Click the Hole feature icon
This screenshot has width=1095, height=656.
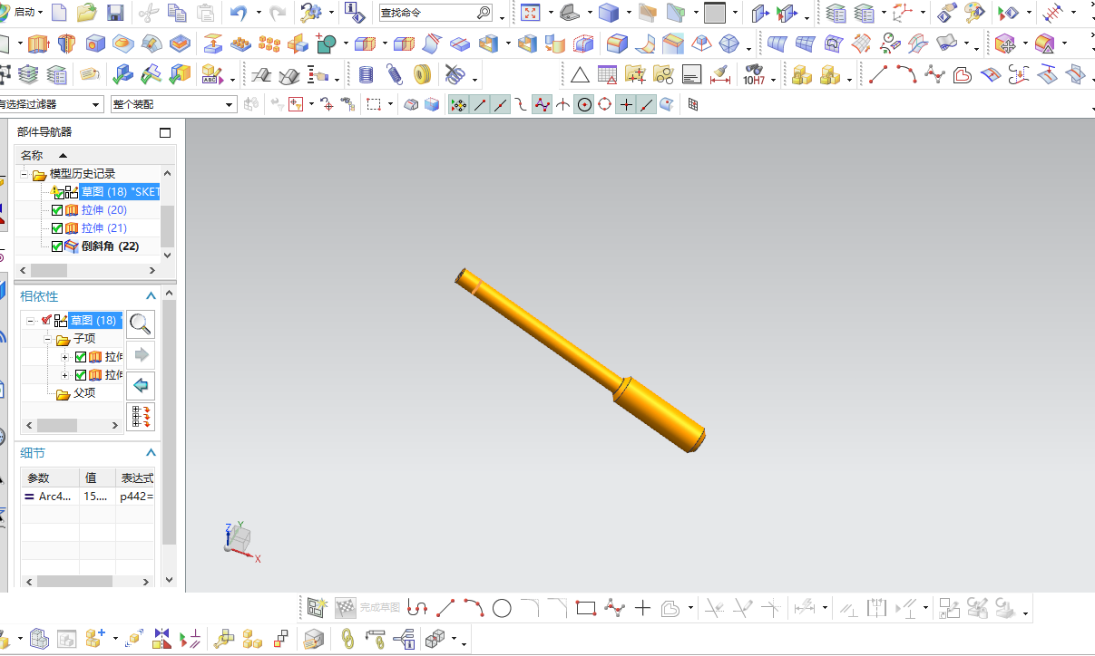click(x=94, y=43)
